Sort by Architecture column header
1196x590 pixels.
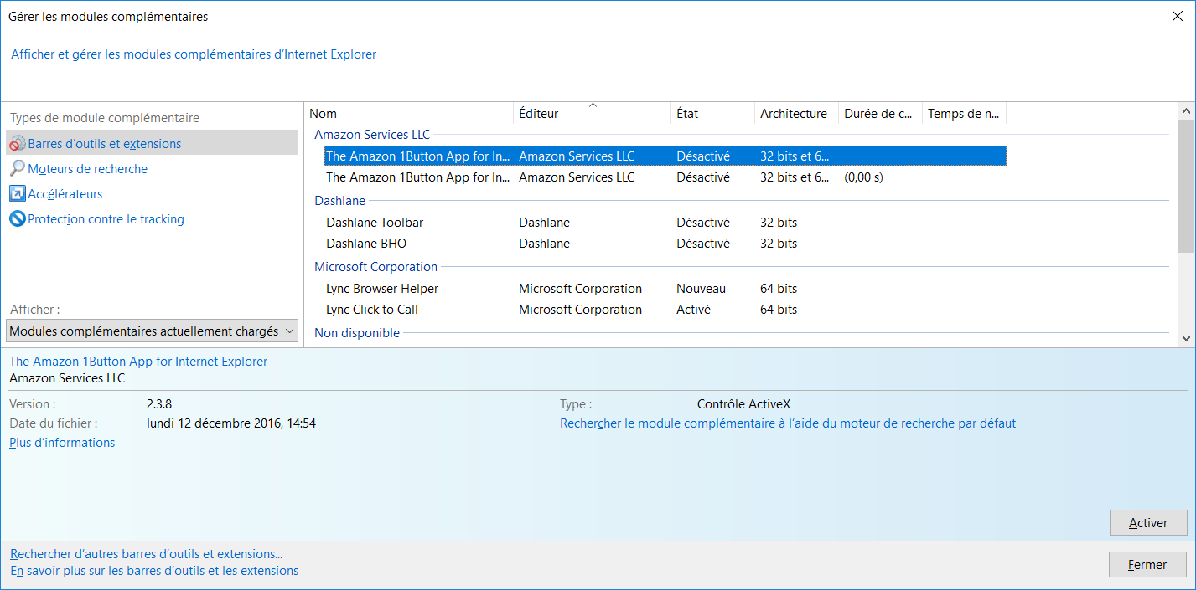click(x=796, y=114)
